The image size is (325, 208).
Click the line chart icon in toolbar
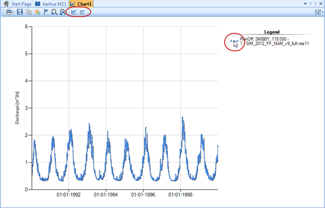pos(74,12)
